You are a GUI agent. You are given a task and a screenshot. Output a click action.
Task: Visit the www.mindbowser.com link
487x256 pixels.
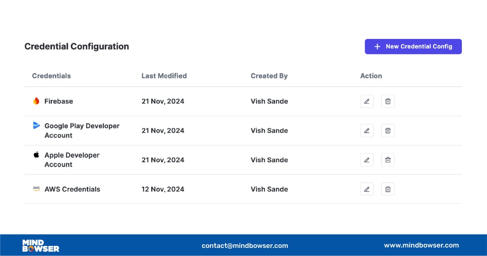(421, 245)
